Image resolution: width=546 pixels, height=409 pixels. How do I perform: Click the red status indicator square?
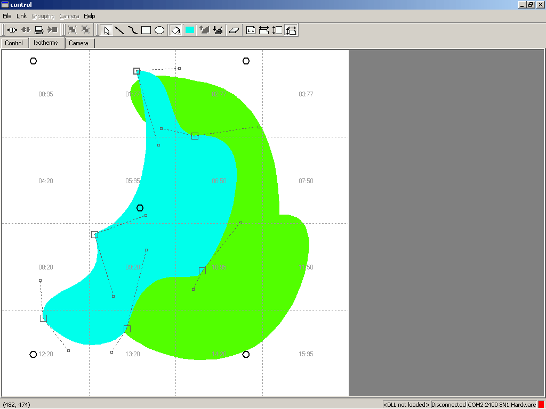click(x=541, y=405)
